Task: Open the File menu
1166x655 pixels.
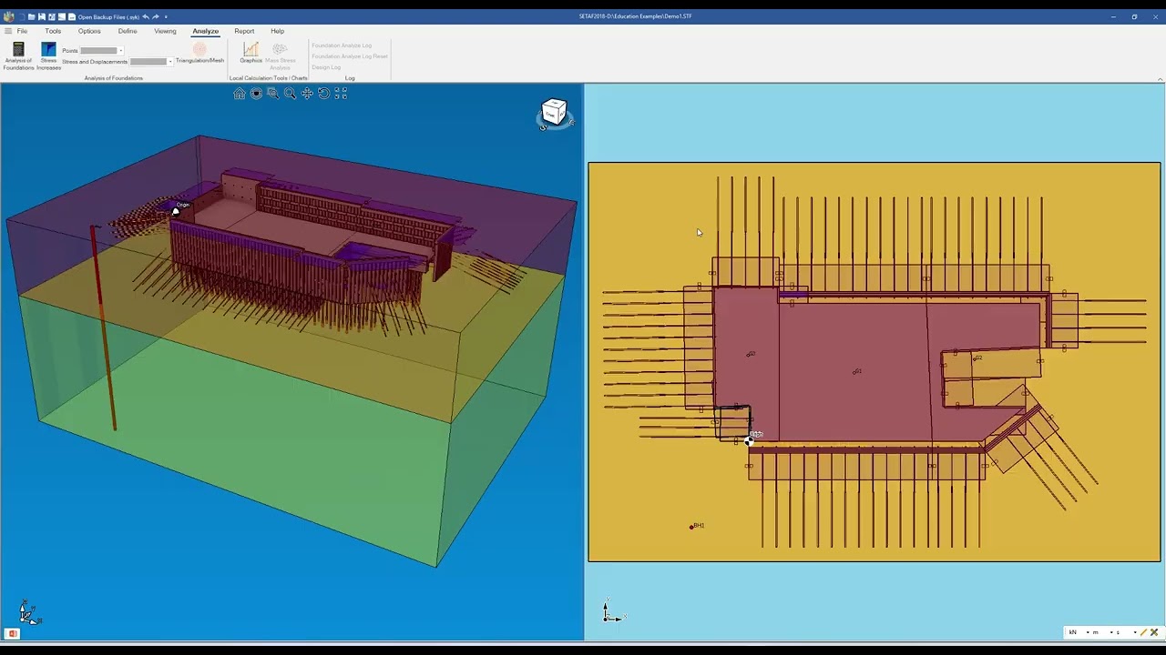Action: [22, 31]
